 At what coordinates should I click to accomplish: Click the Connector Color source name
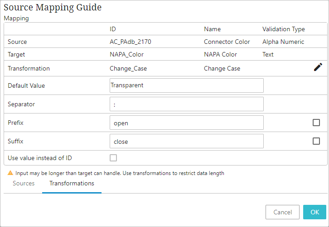227,42
